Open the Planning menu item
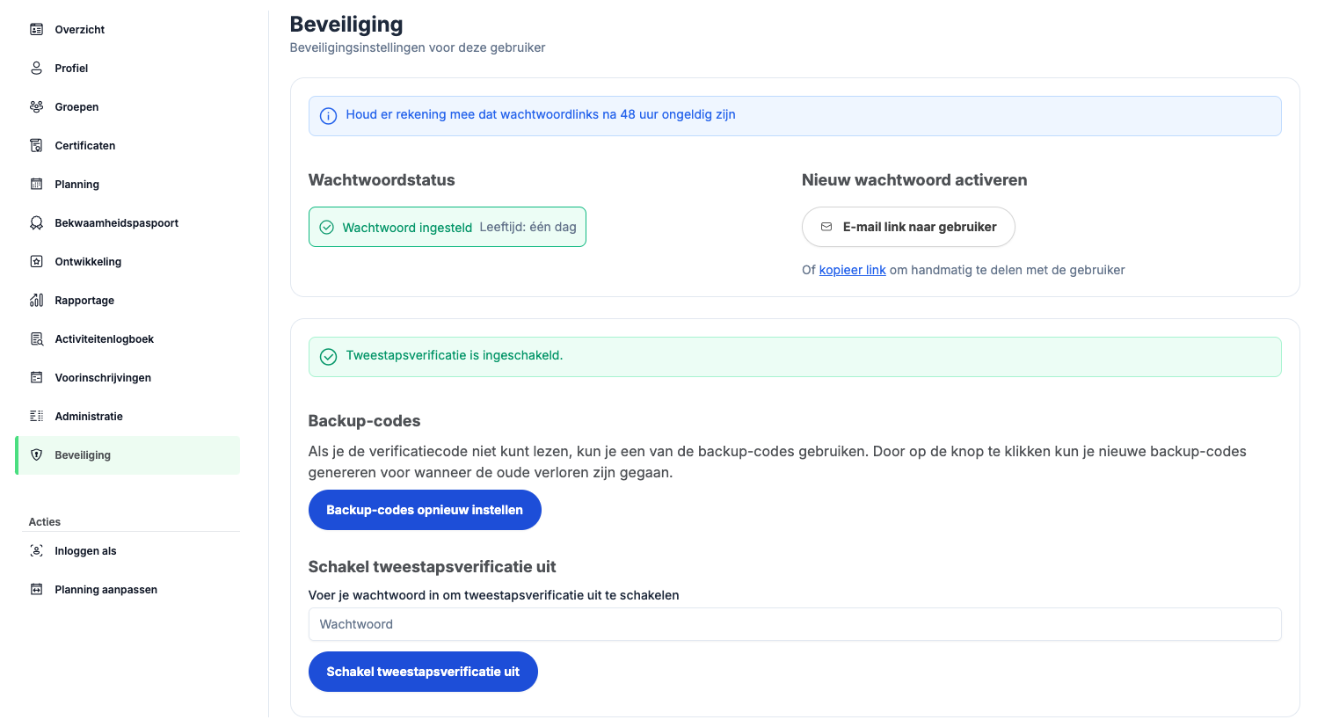 click(x=76, y=185)
